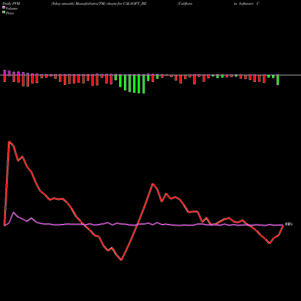Click the Volume legend color marker

tap(4, 8)
